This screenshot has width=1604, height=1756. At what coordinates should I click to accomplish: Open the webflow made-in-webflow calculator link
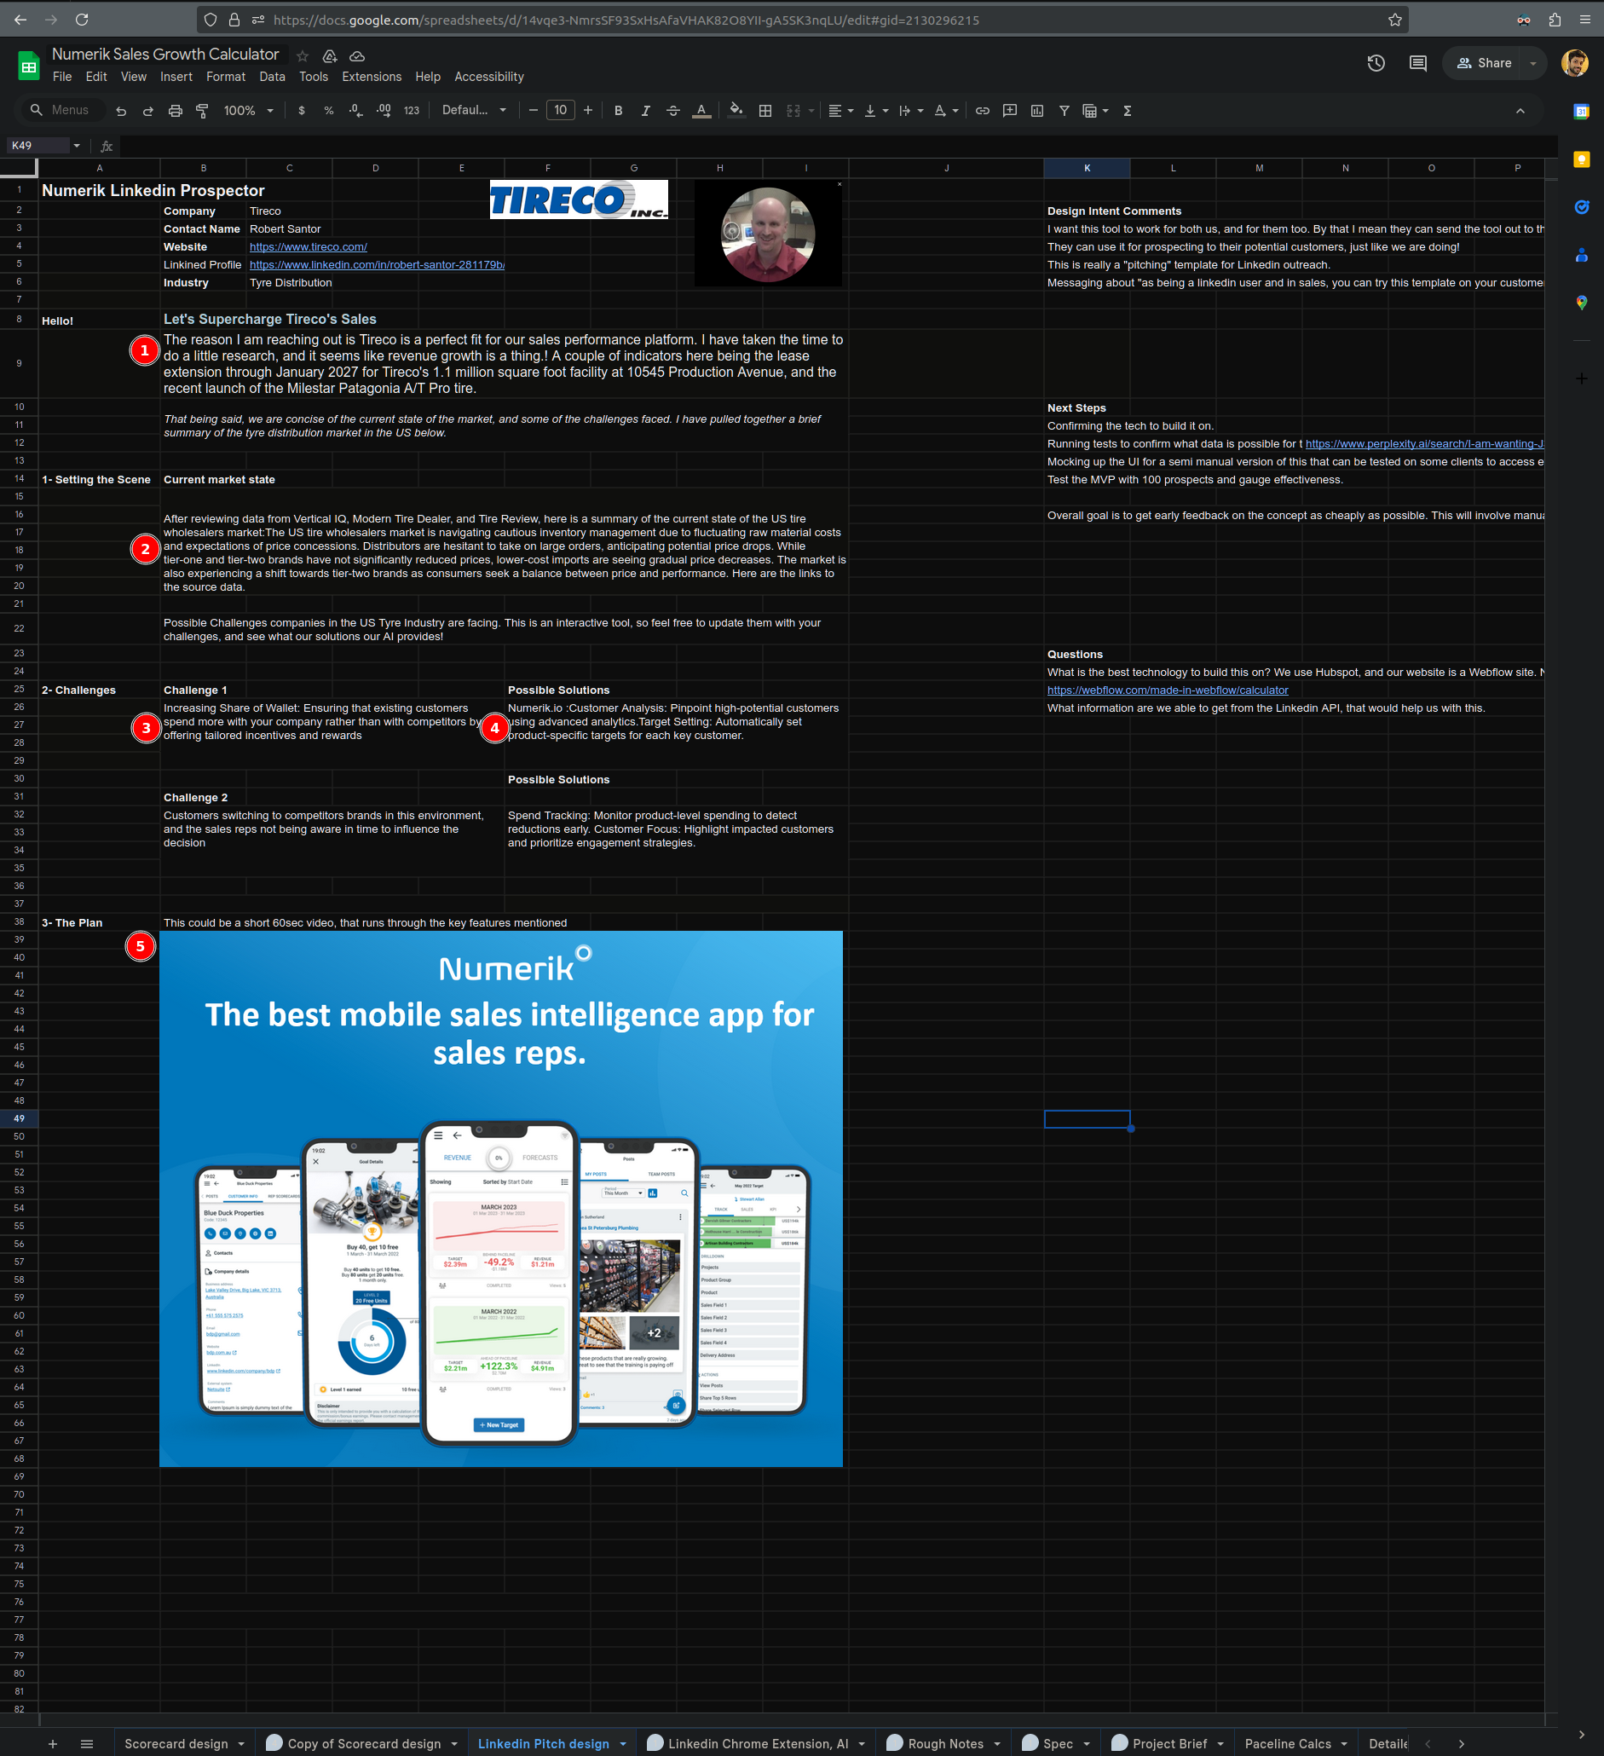click(x=1167, y=690)
